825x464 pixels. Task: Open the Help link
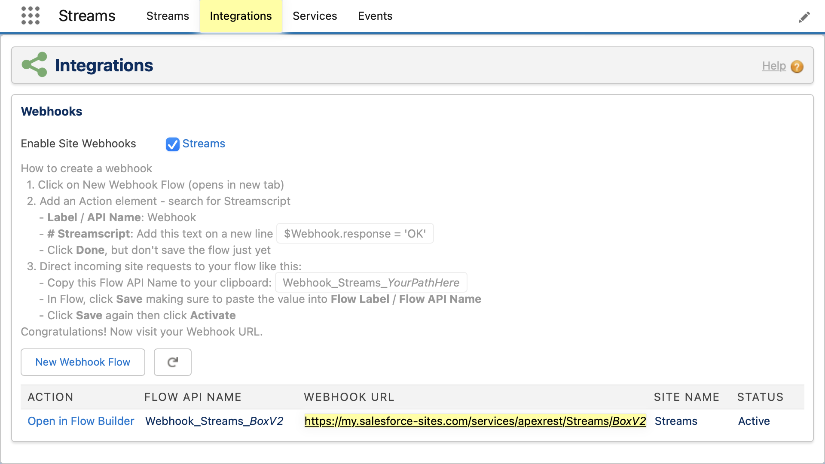(x=774, y=66)
